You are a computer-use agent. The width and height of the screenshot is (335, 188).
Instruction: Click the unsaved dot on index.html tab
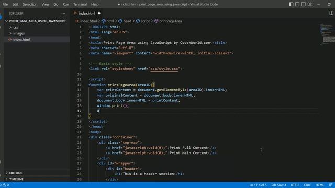pyautogui.click(x=99, y=13)
